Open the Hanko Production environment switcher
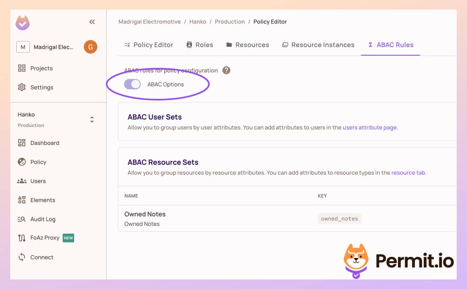The height and width of the screenshot is (289, 467). (x=92, y=119)
